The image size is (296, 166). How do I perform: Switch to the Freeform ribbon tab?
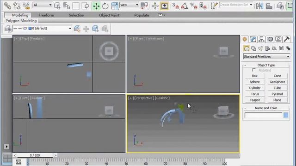[46, 15]
